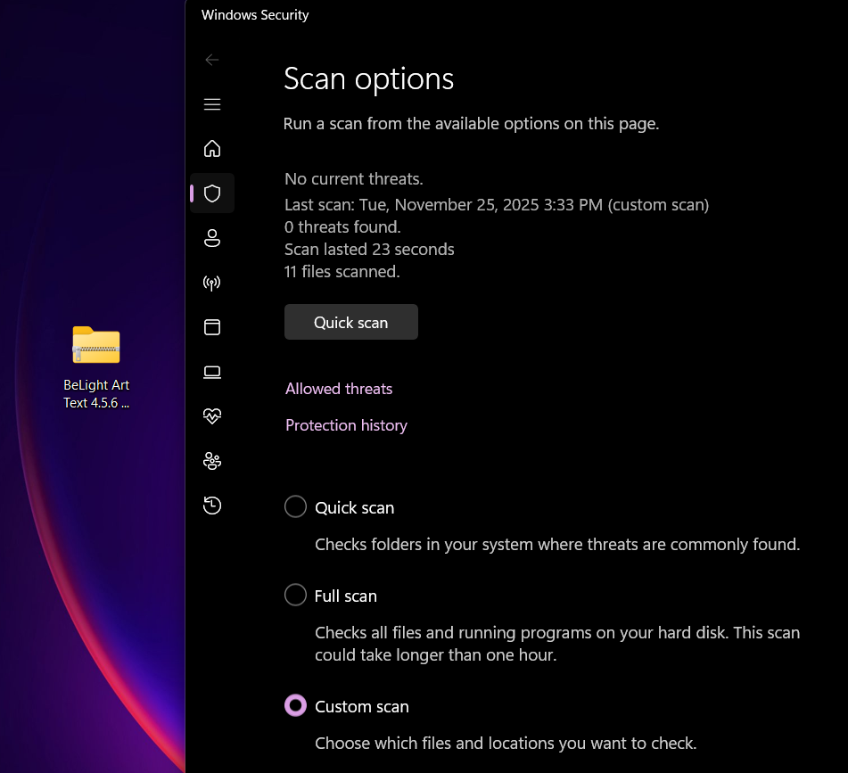The height and width of the screenshot is (773, 848).
Task: Open Device security laptop icon
Action: [212, 372]
